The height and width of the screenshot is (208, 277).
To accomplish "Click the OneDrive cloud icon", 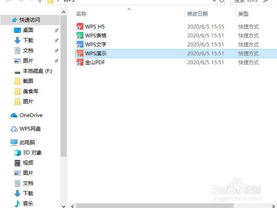I will point(14,115).
